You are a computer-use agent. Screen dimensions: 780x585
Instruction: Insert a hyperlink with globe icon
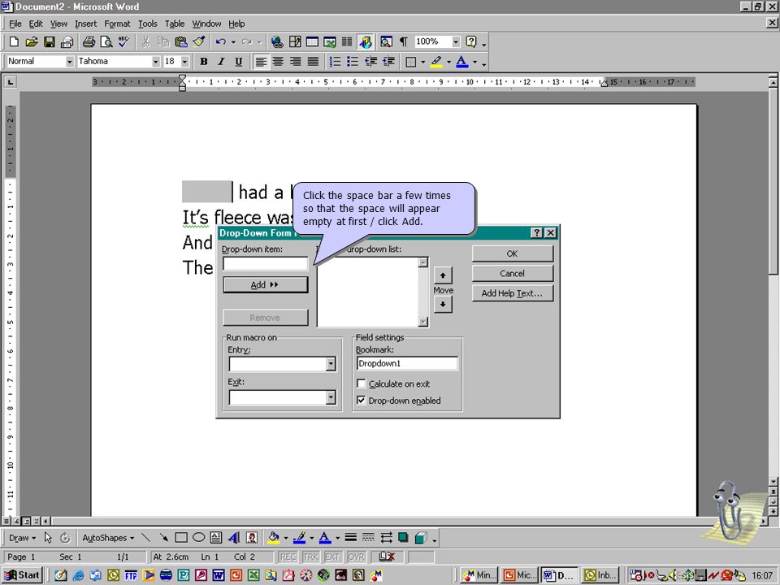click(x=277, y=41)
